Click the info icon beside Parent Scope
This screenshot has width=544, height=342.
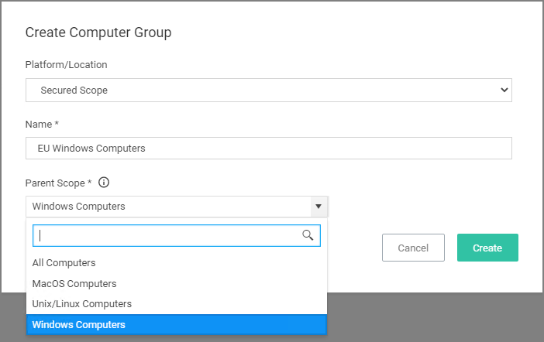[104, 183]
